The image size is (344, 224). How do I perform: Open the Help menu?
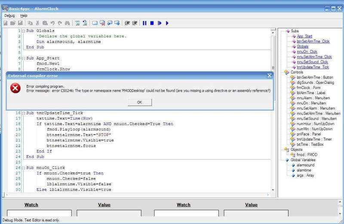(24, 15)
